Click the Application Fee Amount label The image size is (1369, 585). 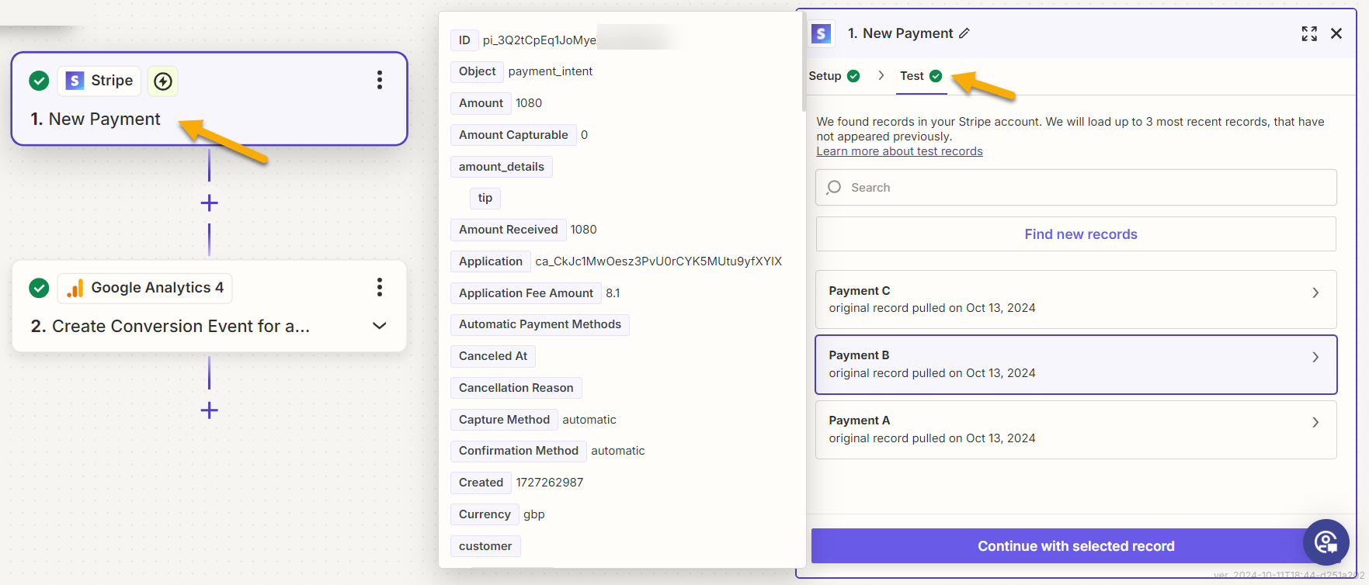(x=526, y=293)
